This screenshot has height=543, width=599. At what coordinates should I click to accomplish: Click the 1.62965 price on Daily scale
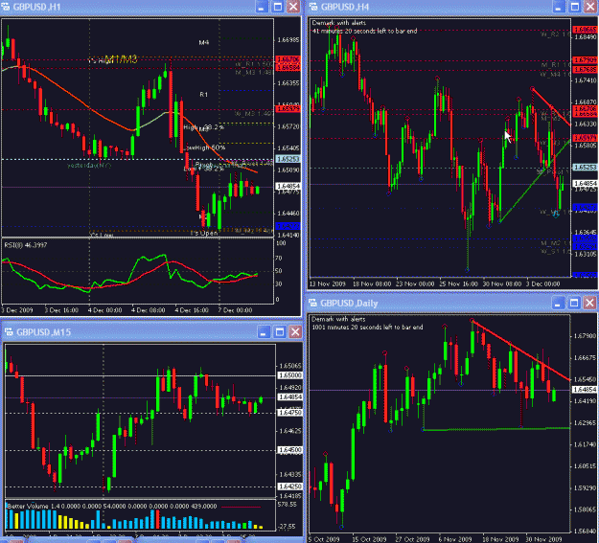coord(586,422)
